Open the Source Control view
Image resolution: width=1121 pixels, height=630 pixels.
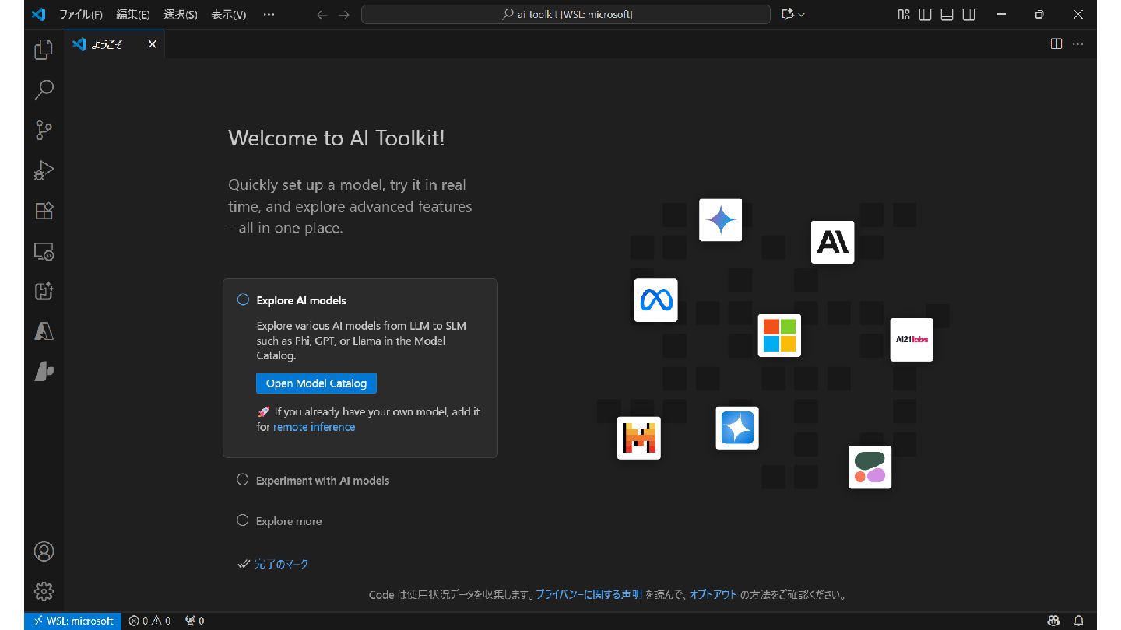[44, 130]
